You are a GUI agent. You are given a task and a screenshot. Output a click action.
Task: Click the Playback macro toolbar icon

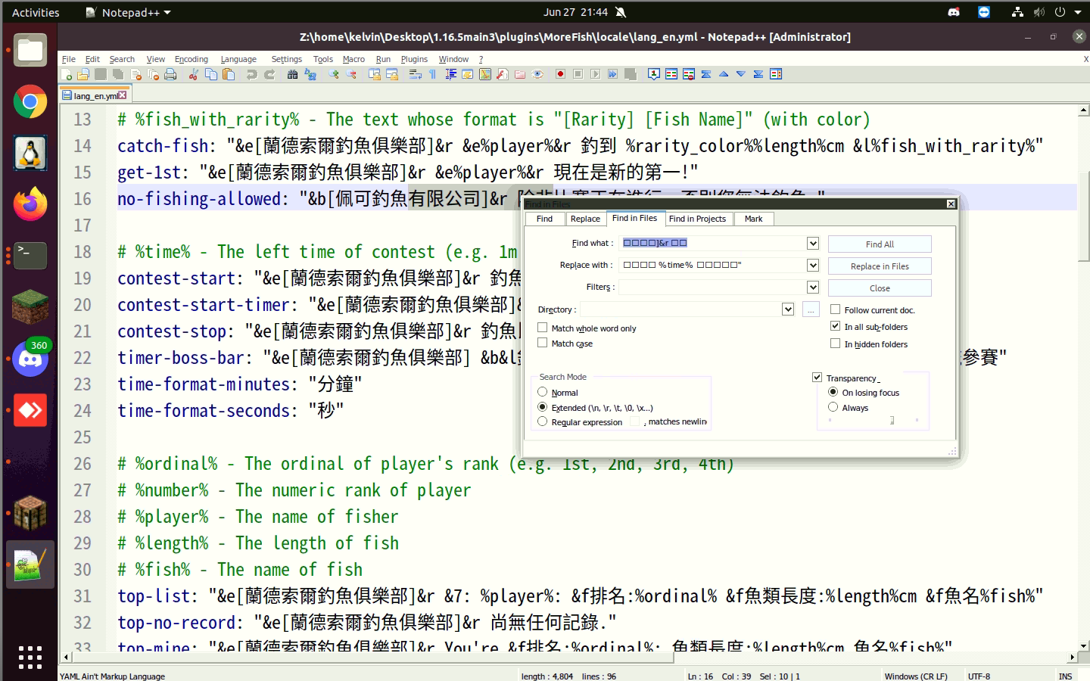[596, 74]
